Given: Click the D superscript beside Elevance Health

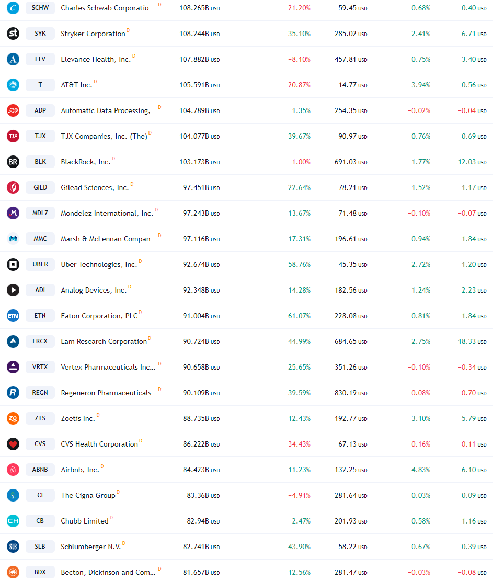Looking at the screenshot, I should point(134,56).
